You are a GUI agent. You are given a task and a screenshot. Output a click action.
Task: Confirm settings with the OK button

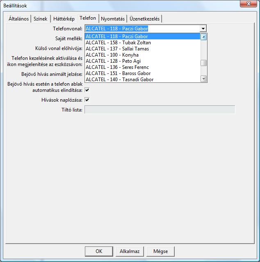(x=99, y=251)
